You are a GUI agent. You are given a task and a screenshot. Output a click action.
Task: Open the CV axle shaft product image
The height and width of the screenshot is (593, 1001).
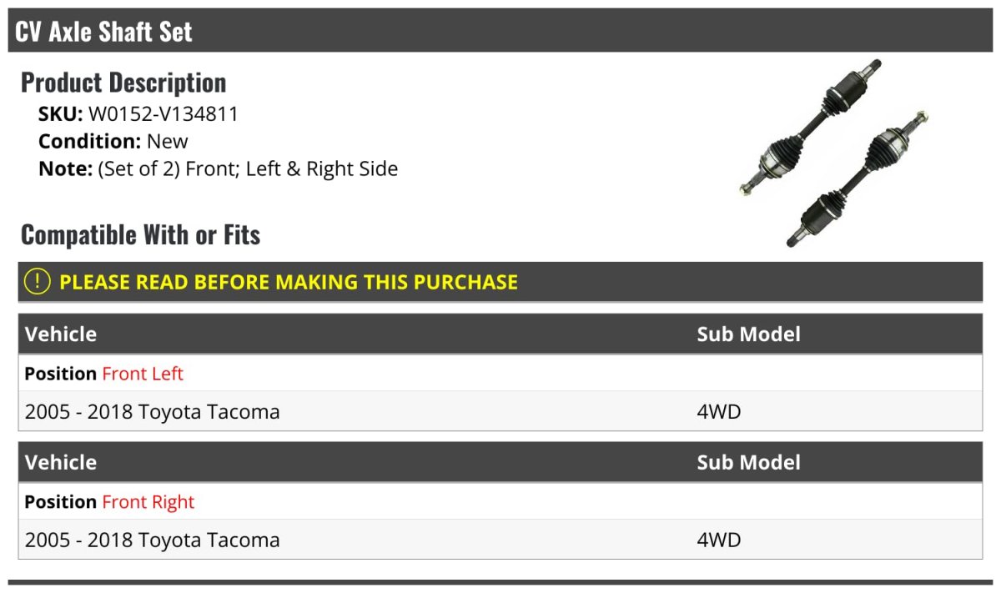coord(834,153)
